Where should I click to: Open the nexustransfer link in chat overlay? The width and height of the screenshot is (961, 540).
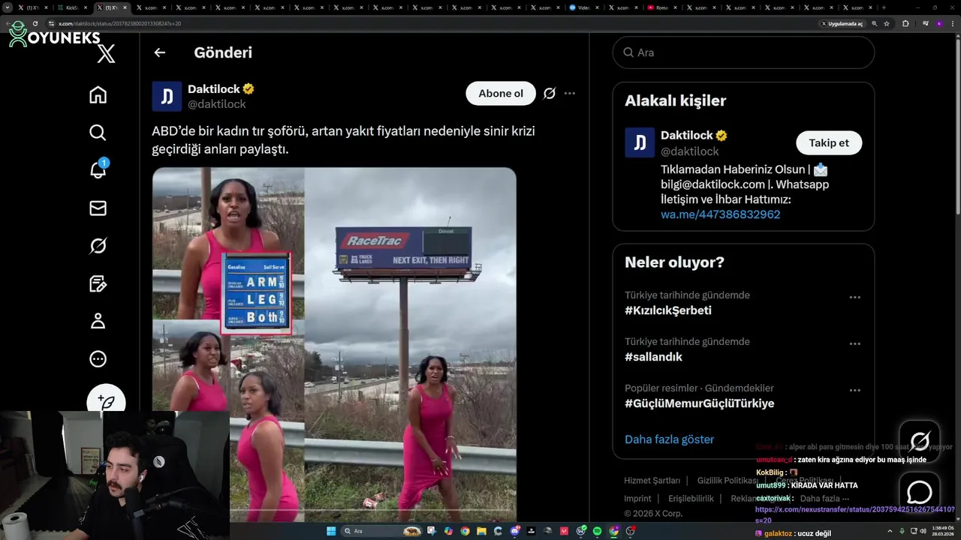pos(855,514)
